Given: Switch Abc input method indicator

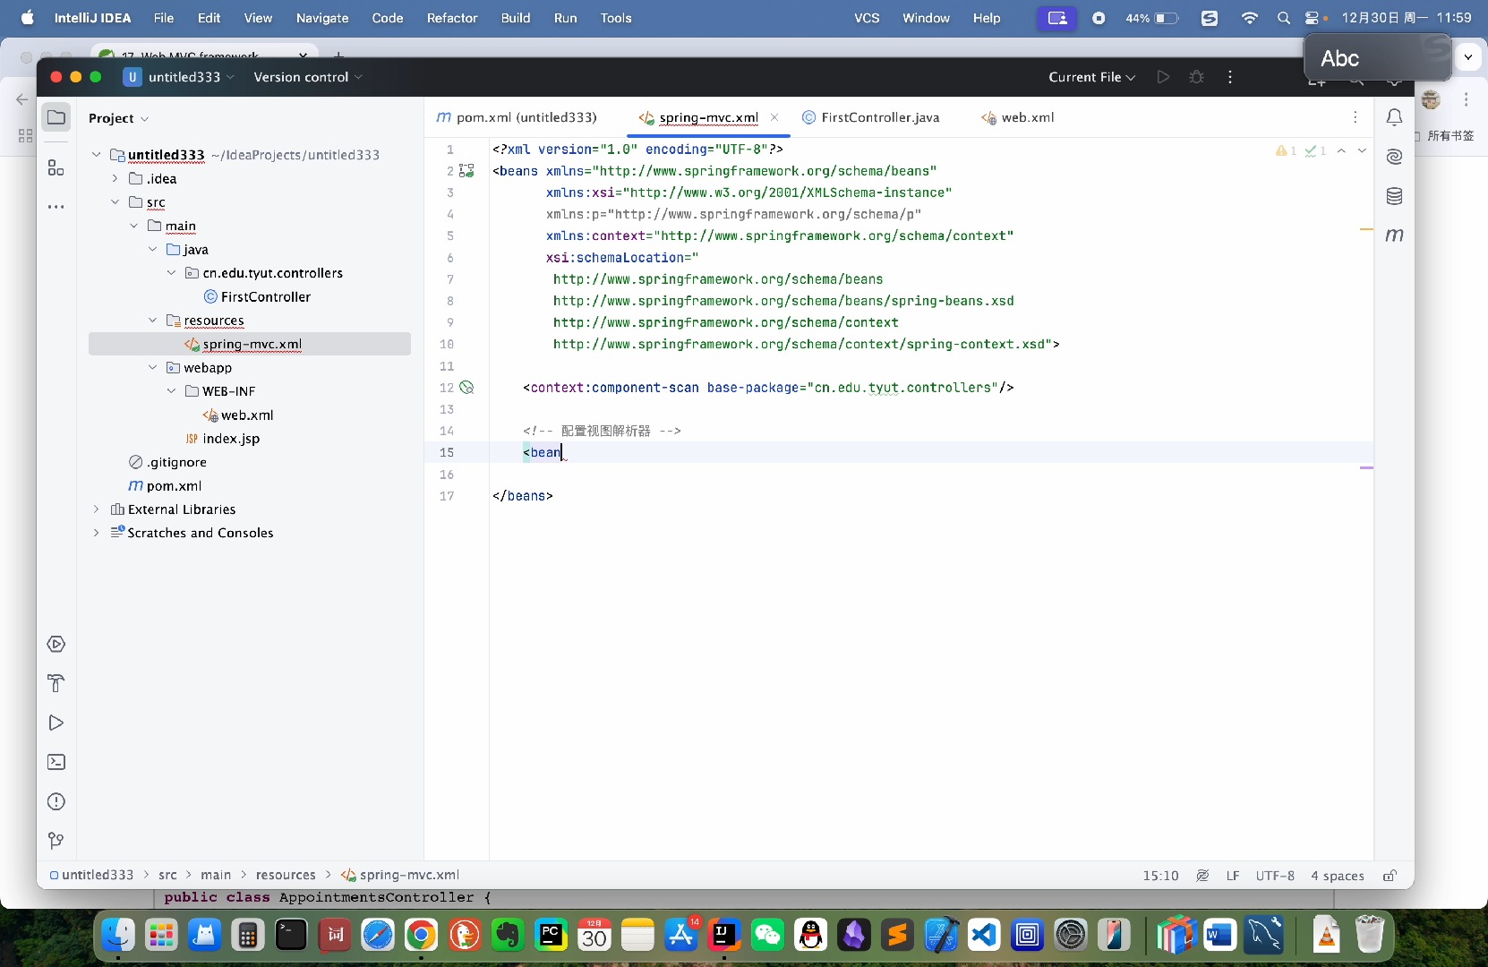Looking at the screenshot, I should [x=1377, y=58].
